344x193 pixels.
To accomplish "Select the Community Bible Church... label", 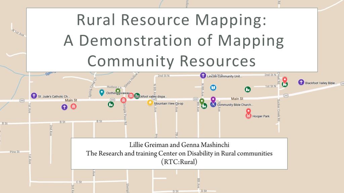I will tap(235, 105).
